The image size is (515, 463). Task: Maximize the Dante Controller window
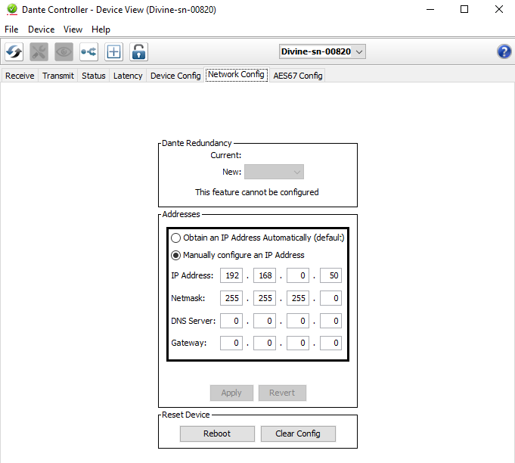[x=464, y=9]
